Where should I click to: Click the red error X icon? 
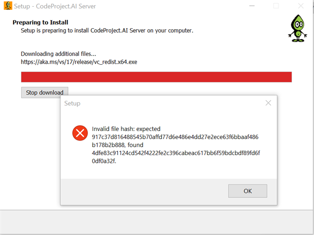coord(80,133)
